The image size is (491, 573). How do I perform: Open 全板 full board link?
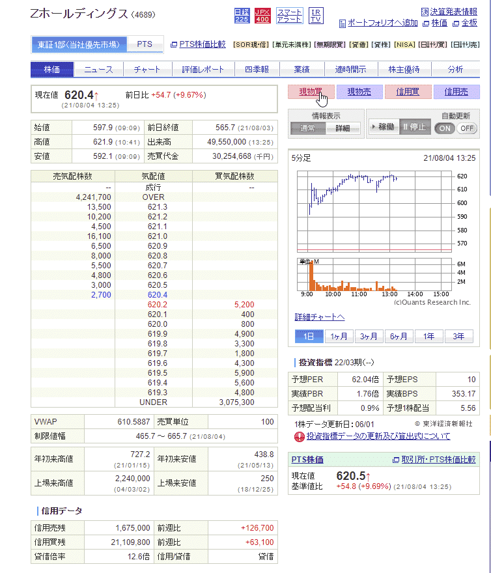click(x=465, y=23)
